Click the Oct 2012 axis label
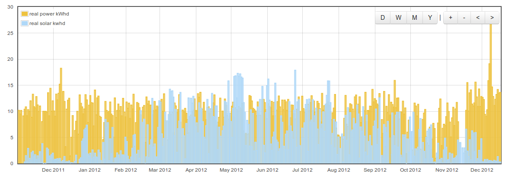This screenshot has height=182, width=512. point(410,170)
